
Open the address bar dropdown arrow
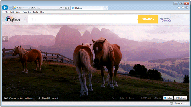point(63,8)
